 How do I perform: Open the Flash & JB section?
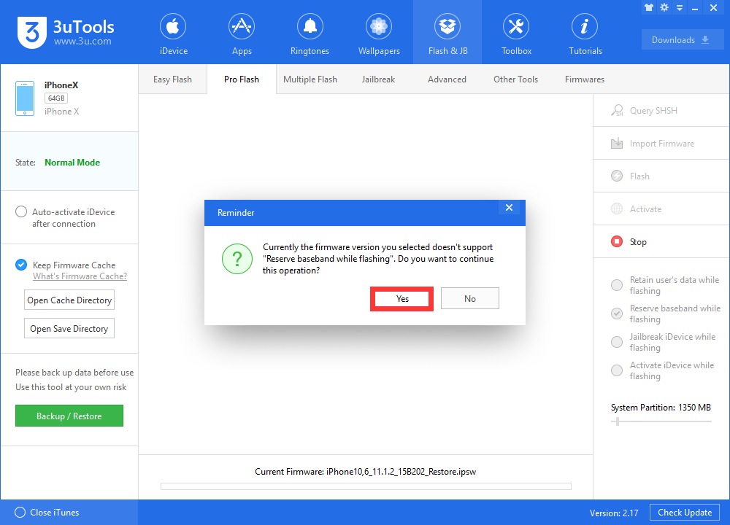point(447,33)
